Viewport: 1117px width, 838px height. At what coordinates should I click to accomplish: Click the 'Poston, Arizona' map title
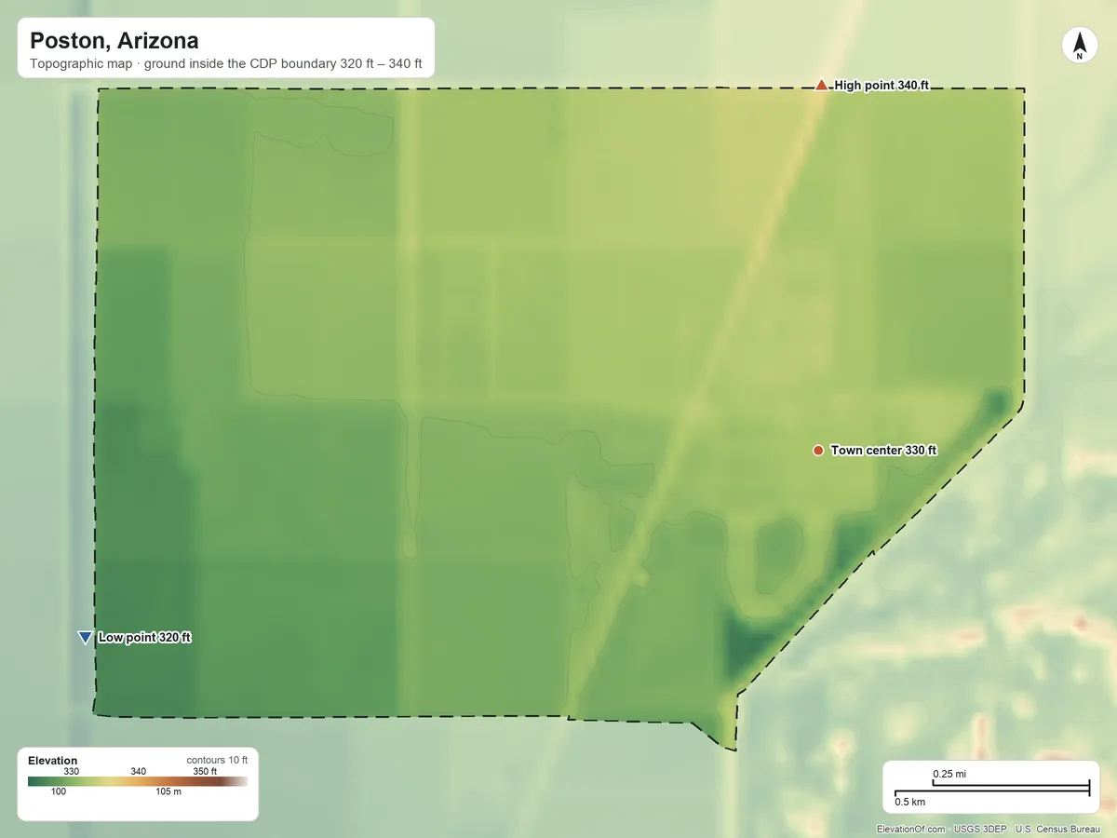tap(114, 41)
